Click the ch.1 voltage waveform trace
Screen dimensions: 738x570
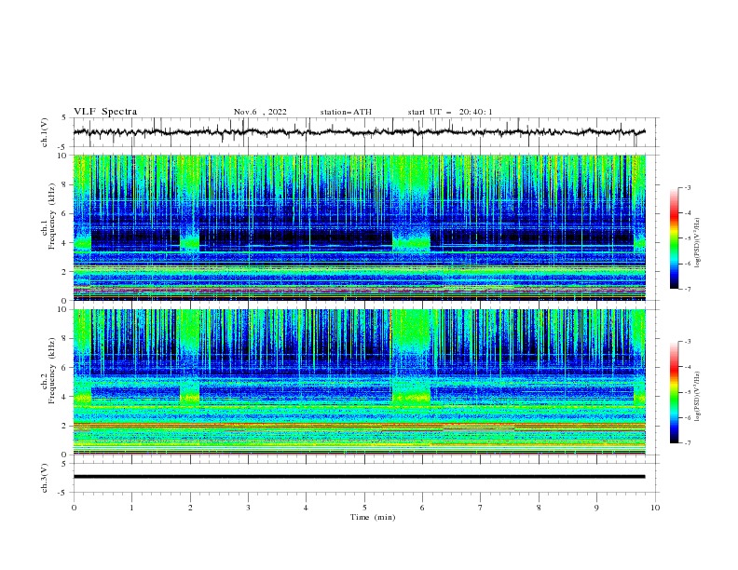359,132
